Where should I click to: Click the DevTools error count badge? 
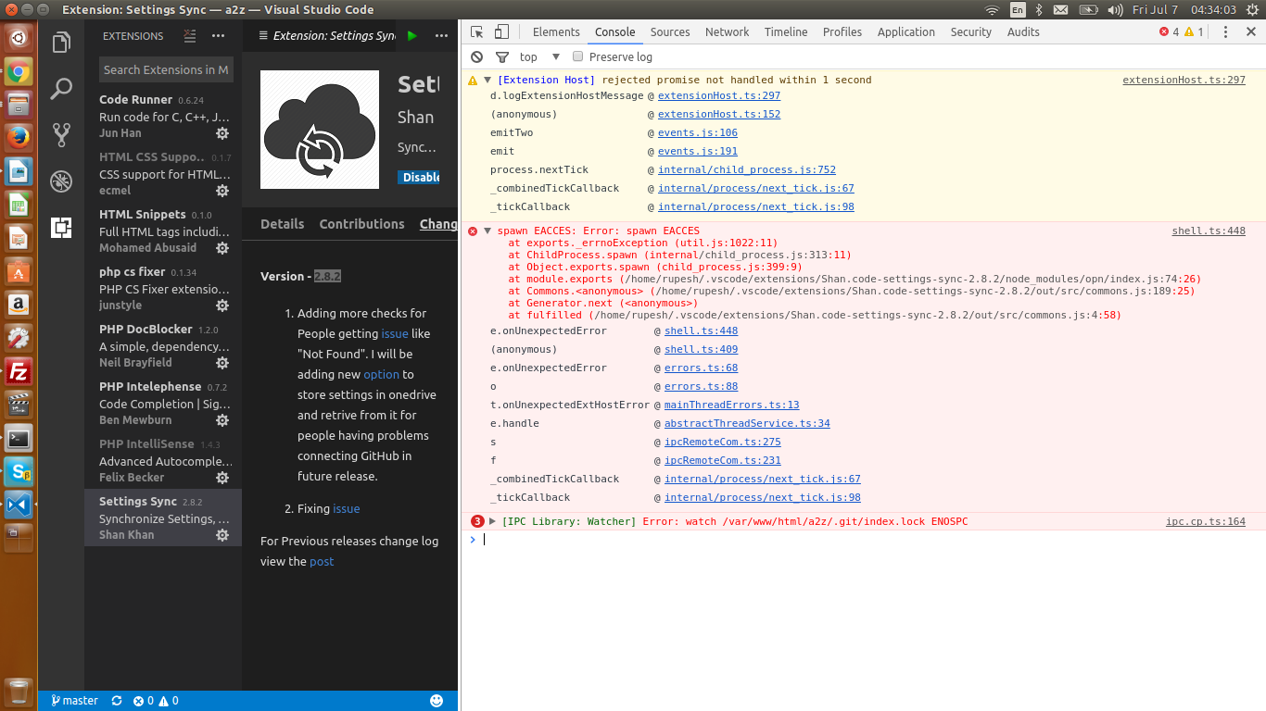[1170, 31]
